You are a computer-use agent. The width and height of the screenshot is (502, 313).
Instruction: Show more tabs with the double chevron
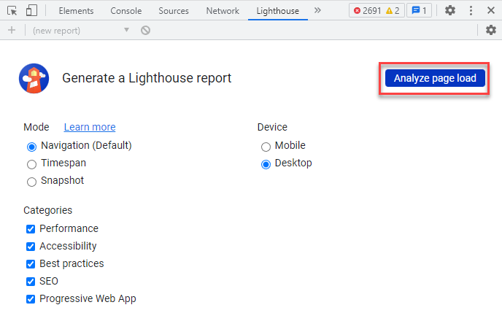coord(317,10)
